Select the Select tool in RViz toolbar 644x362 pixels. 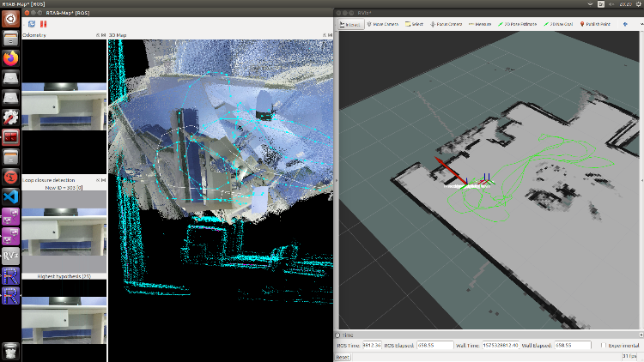(416, 24)
